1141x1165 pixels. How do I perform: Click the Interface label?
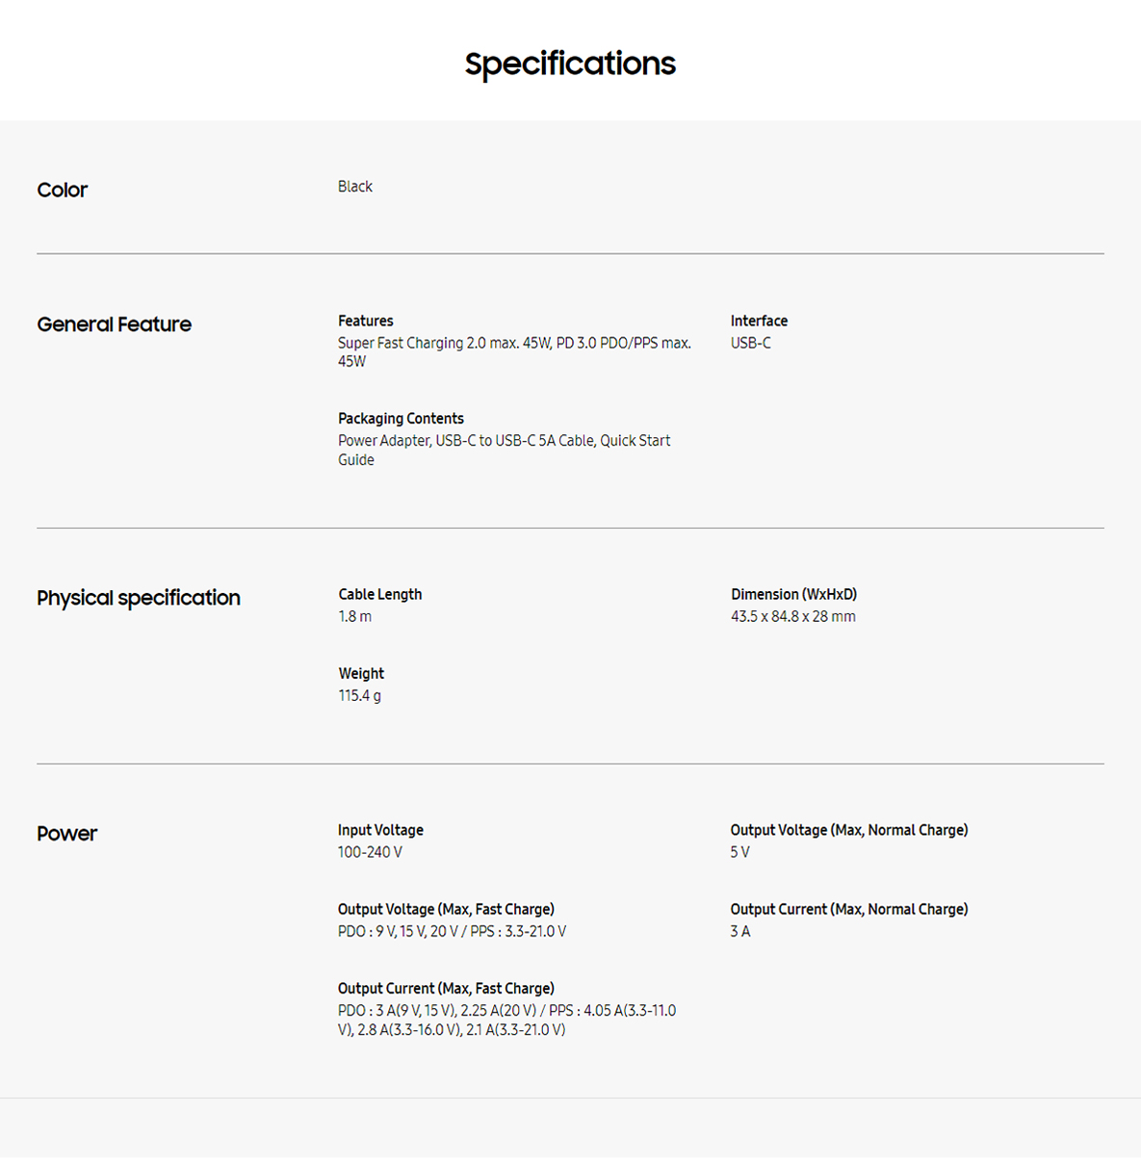759,321
